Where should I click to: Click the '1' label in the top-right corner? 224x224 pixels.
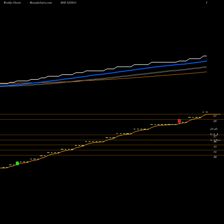[207, 3]
